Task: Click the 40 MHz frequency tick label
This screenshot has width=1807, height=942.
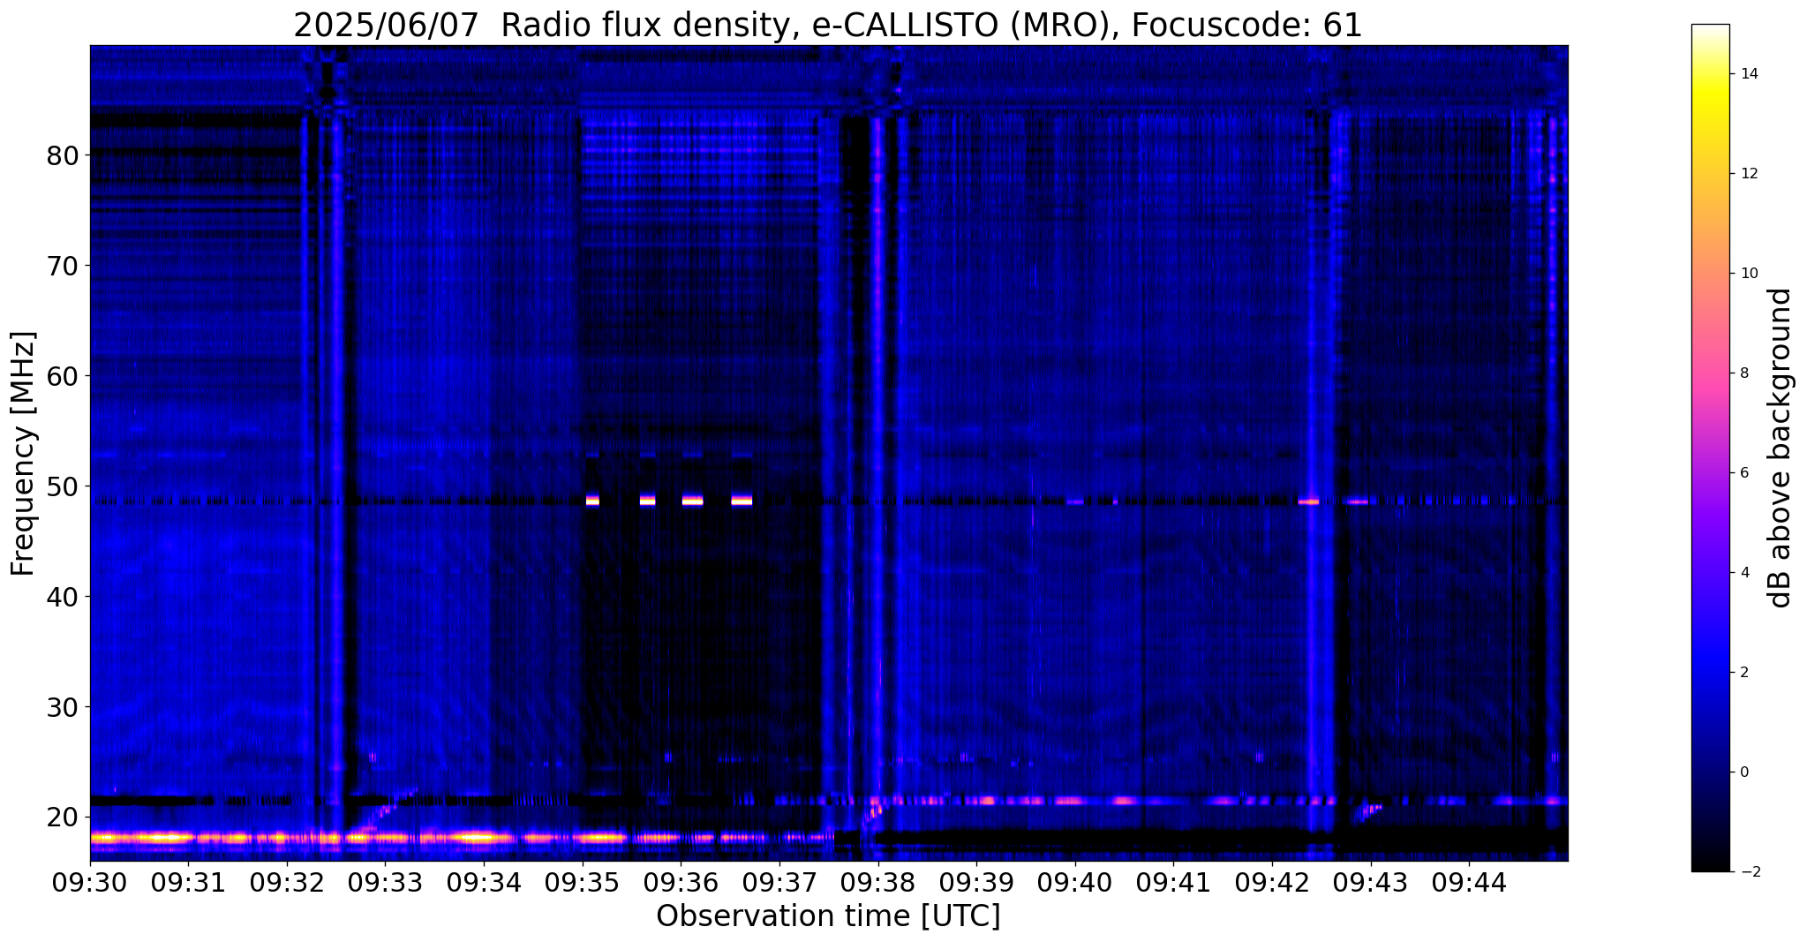Action: [x=63, y=597]
